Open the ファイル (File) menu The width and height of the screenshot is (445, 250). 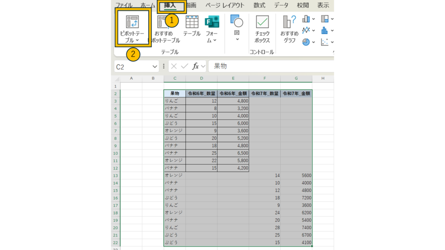pos(124,6)
